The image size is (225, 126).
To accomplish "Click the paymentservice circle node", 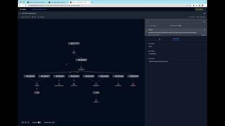I will (x=118, y=84).
